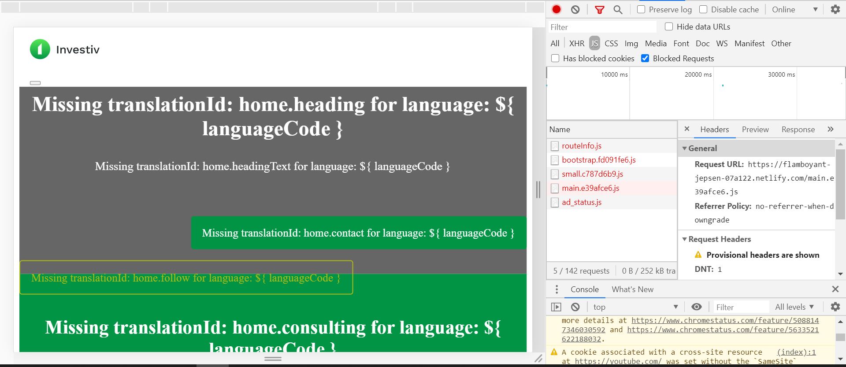846x367 pixels.
Task: Open the top context dropdown
Action: (x=635, y=307)
